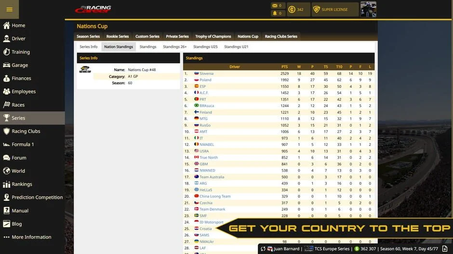
Task: Click the Super License shield badge
Action: (x=317, y=10)
